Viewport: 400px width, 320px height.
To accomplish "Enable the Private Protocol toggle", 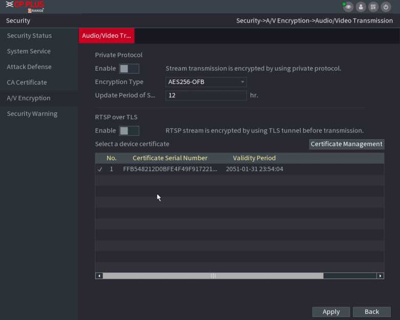I will coord(129,69).
